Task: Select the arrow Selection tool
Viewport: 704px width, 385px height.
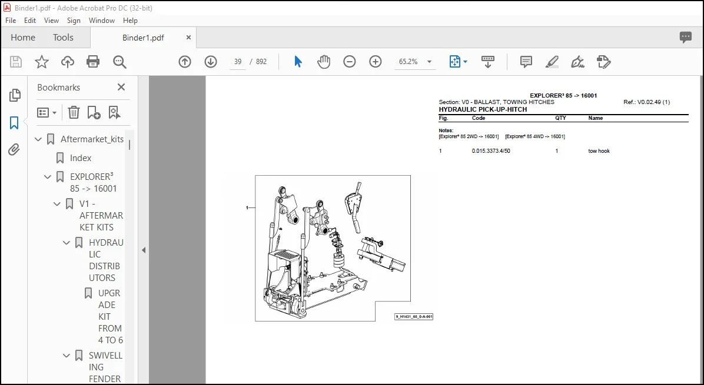Action: click(298, 62)
